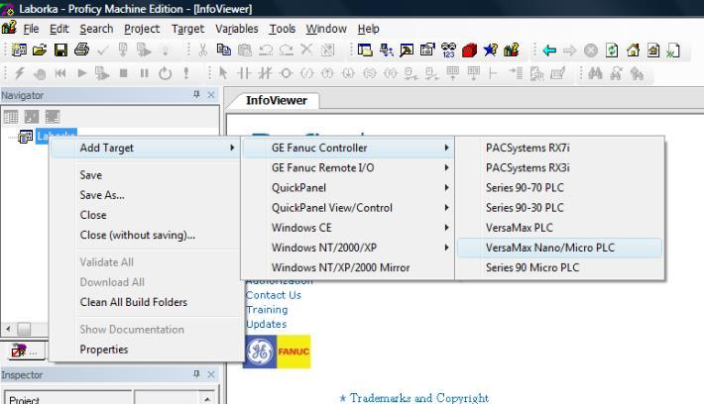Image resolution: width=704 pixels, height=404 pixels.
Task: Select Series 90-30 PLC target
Action: (x=559, y=208)
